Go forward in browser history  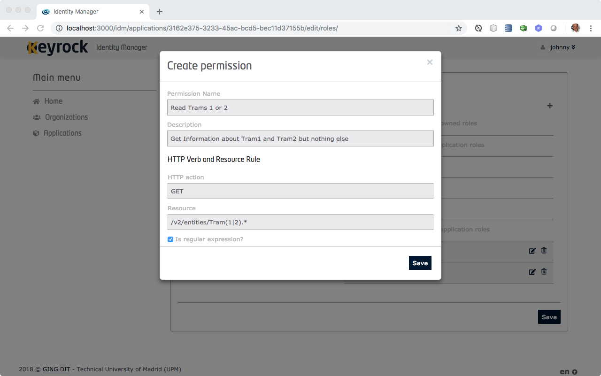pos(25,28)
